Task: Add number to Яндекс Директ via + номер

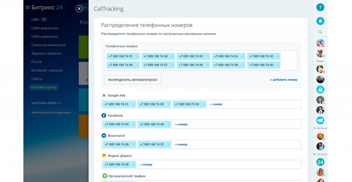Action: [x=146, y=165]
